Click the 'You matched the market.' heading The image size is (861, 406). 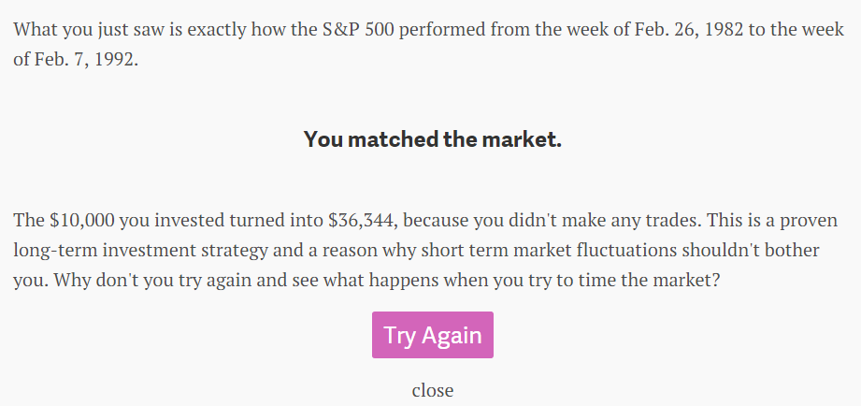[433, 139]
